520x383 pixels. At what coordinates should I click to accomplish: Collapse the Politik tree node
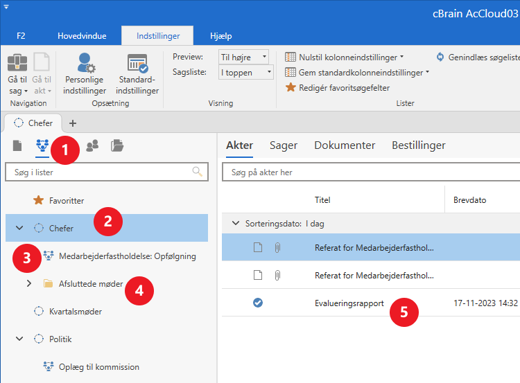click(19, 339)
